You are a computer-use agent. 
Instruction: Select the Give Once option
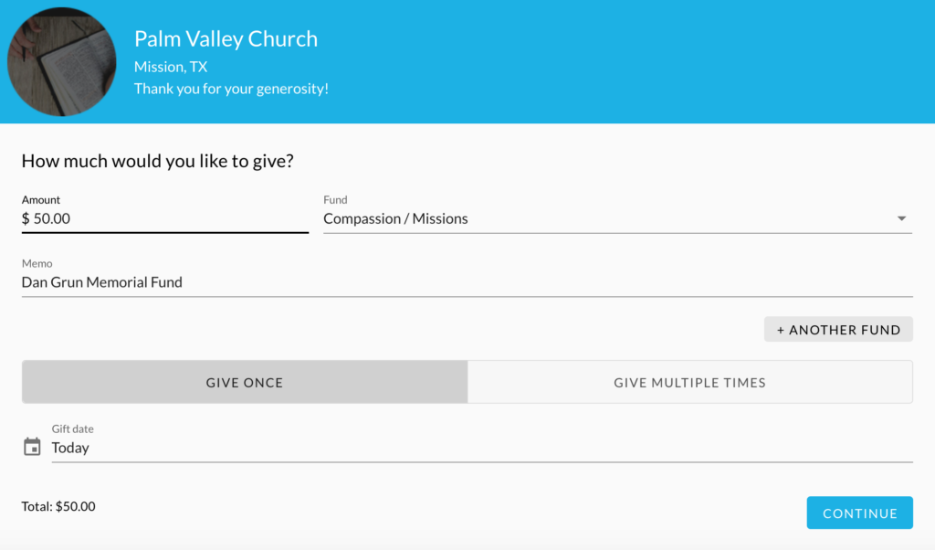[x=245, y=383]
